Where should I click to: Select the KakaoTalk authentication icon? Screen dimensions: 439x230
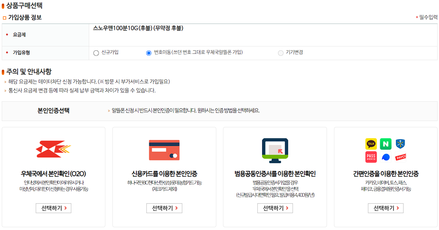pos(372,144)
